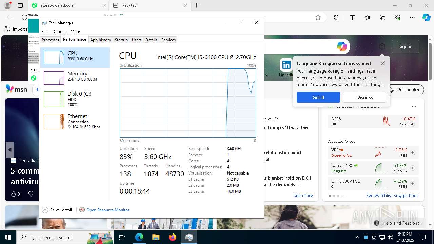Image resolution: width=434 pixels, height=244 pixels.
Task: Click Personalize on MSN feed
Action: [x=406, y=90]
